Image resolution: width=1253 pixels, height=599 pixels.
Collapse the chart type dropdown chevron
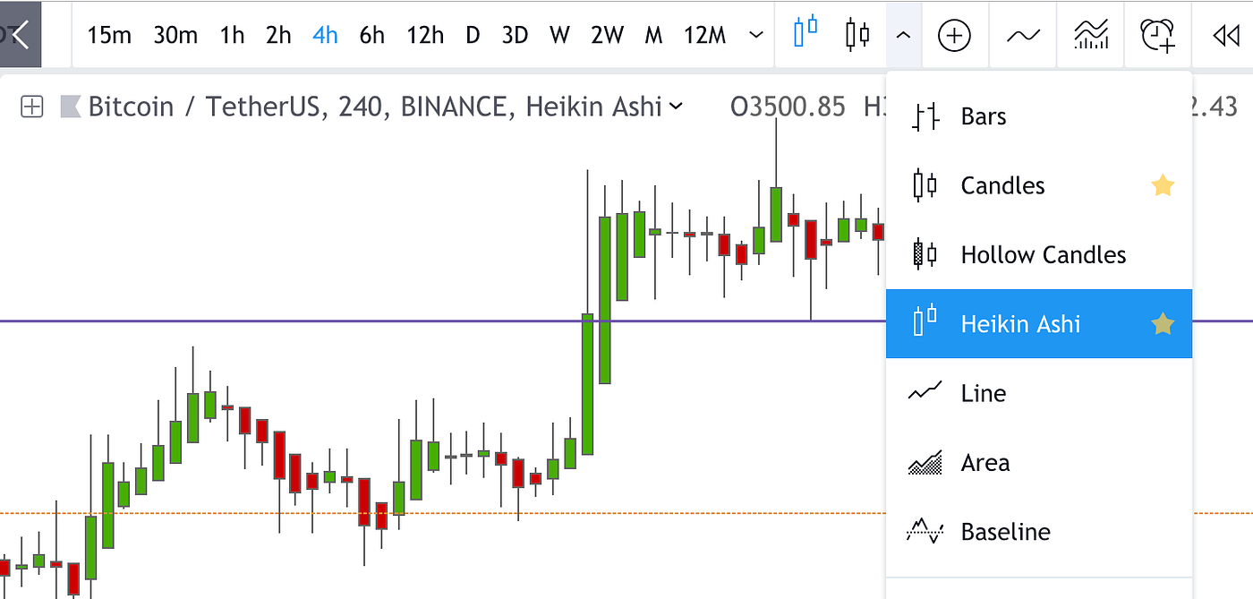(903, 35)
